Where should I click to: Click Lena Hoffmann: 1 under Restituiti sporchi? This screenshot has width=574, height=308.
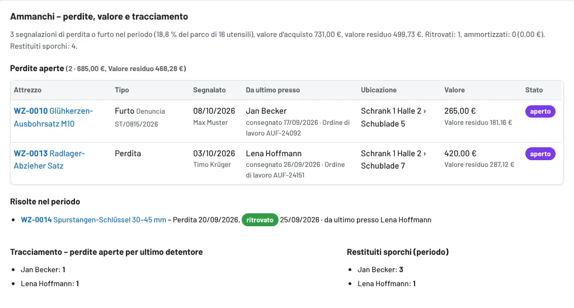pyautogui.click(x=387, y=283)
